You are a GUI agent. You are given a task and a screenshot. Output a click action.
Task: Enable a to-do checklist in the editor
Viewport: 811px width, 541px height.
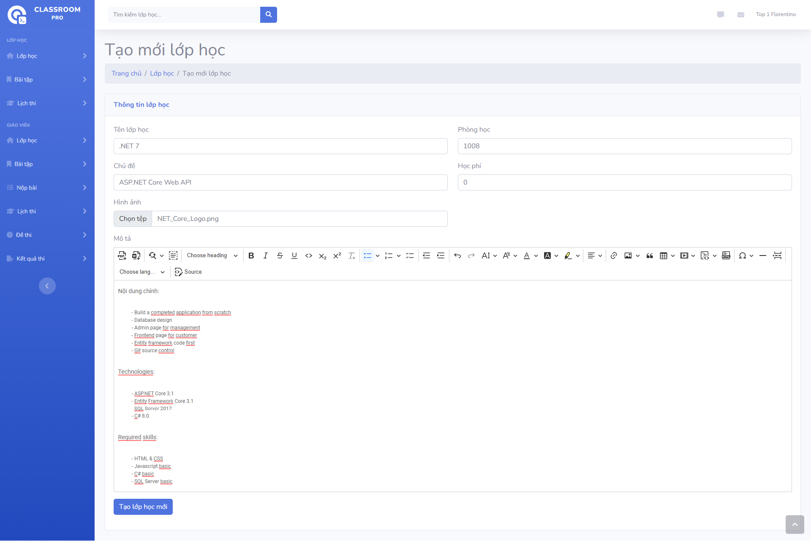pos(410,256)
